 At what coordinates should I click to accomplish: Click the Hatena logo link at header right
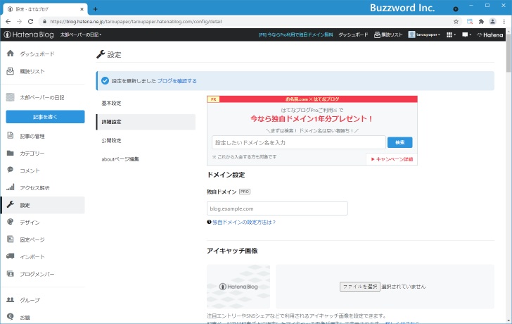coord(489,35)
